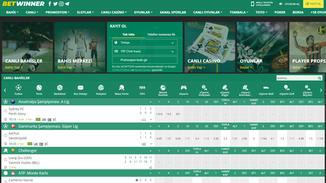
Task: Click odds 1.016 for Sydney FC
Action: (159, 114)
